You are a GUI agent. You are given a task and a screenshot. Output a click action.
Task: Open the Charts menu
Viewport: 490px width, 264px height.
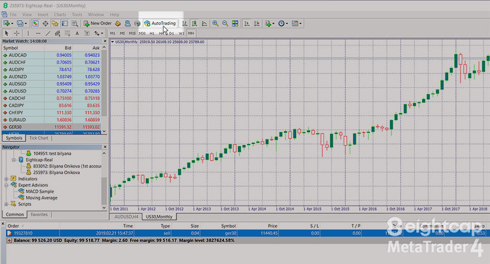click(60, 14)
